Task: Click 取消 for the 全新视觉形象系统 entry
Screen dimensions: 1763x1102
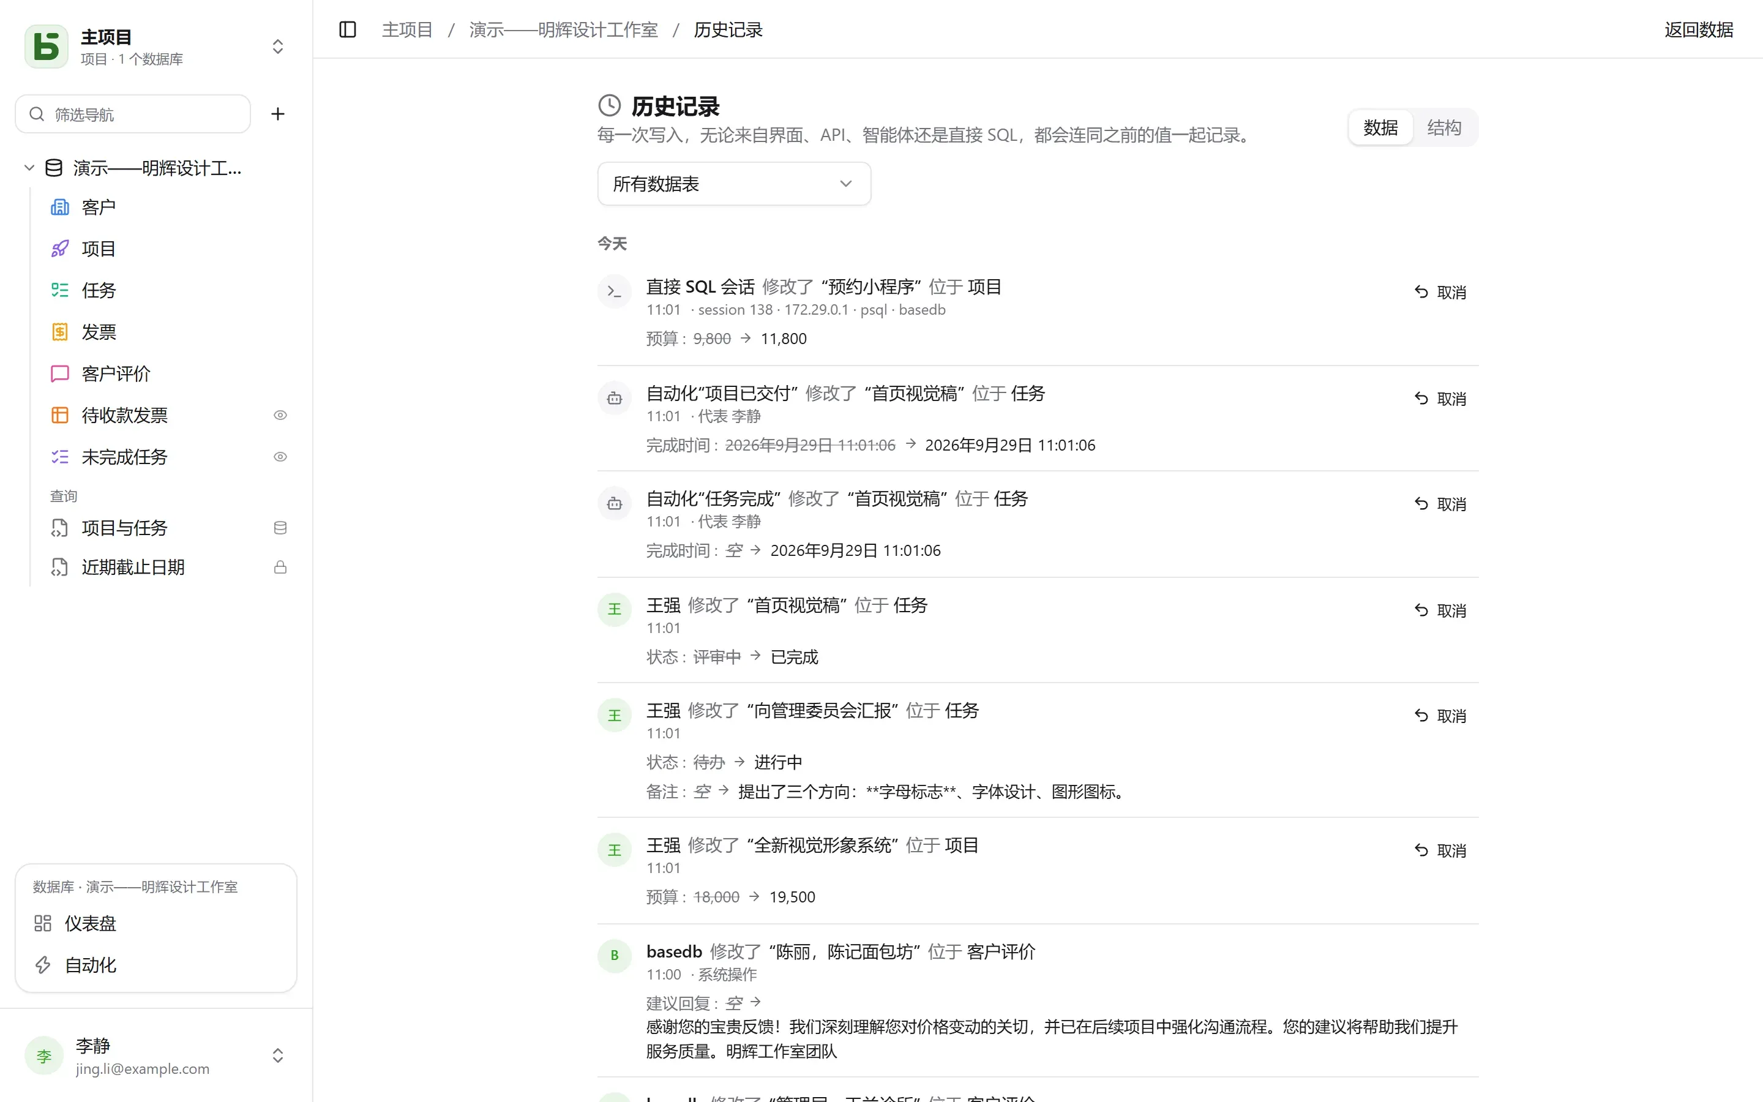Action: point(1440,850)
